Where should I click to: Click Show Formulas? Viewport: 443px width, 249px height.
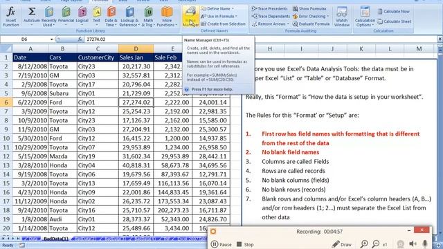click(x=309, y=9)
